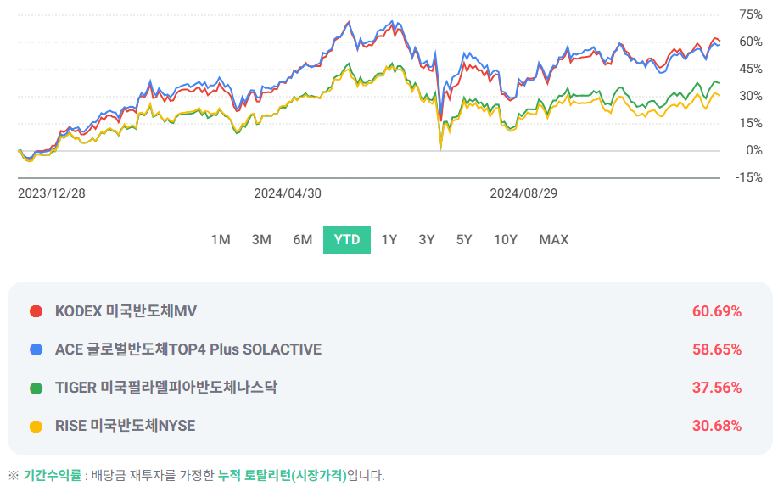Screen dimensions: 778x486
Task: Select the 1M period tab
Action: 221,240
